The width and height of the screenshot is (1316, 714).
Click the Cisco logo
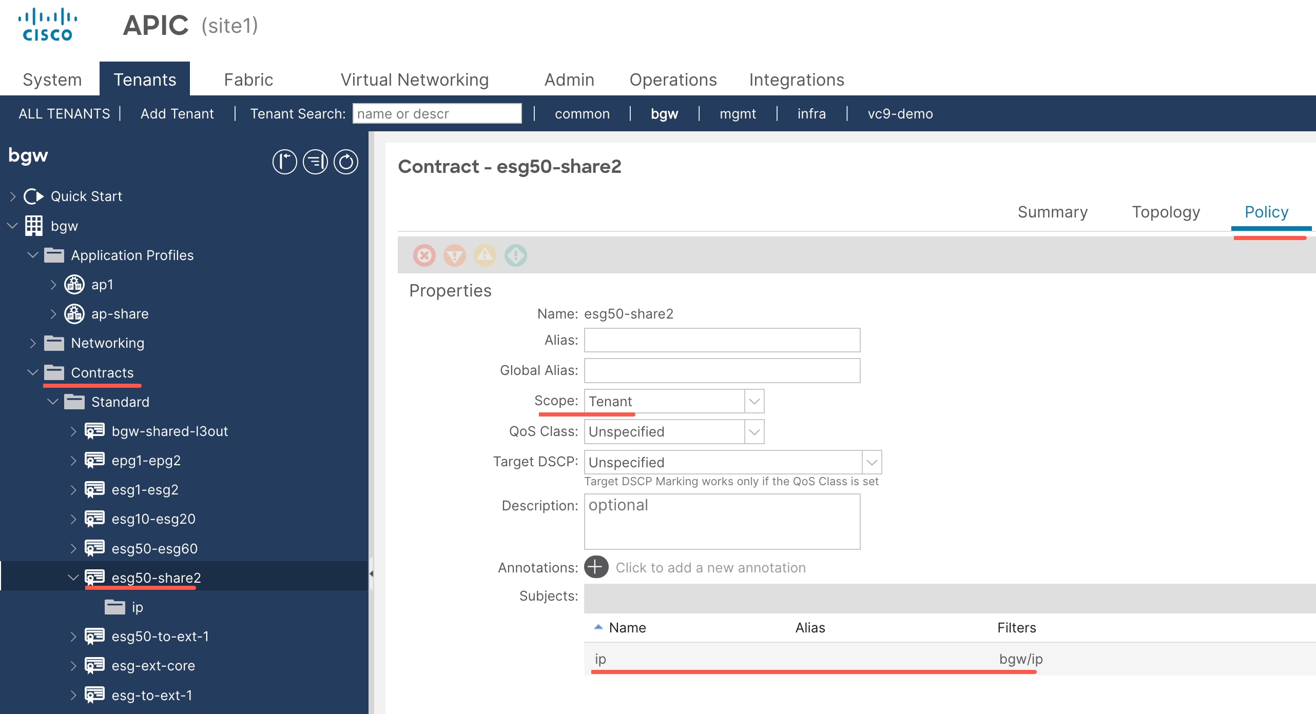47,24
